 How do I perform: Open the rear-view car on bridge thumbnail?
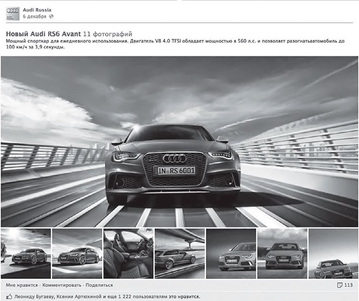tap(179, 253)
